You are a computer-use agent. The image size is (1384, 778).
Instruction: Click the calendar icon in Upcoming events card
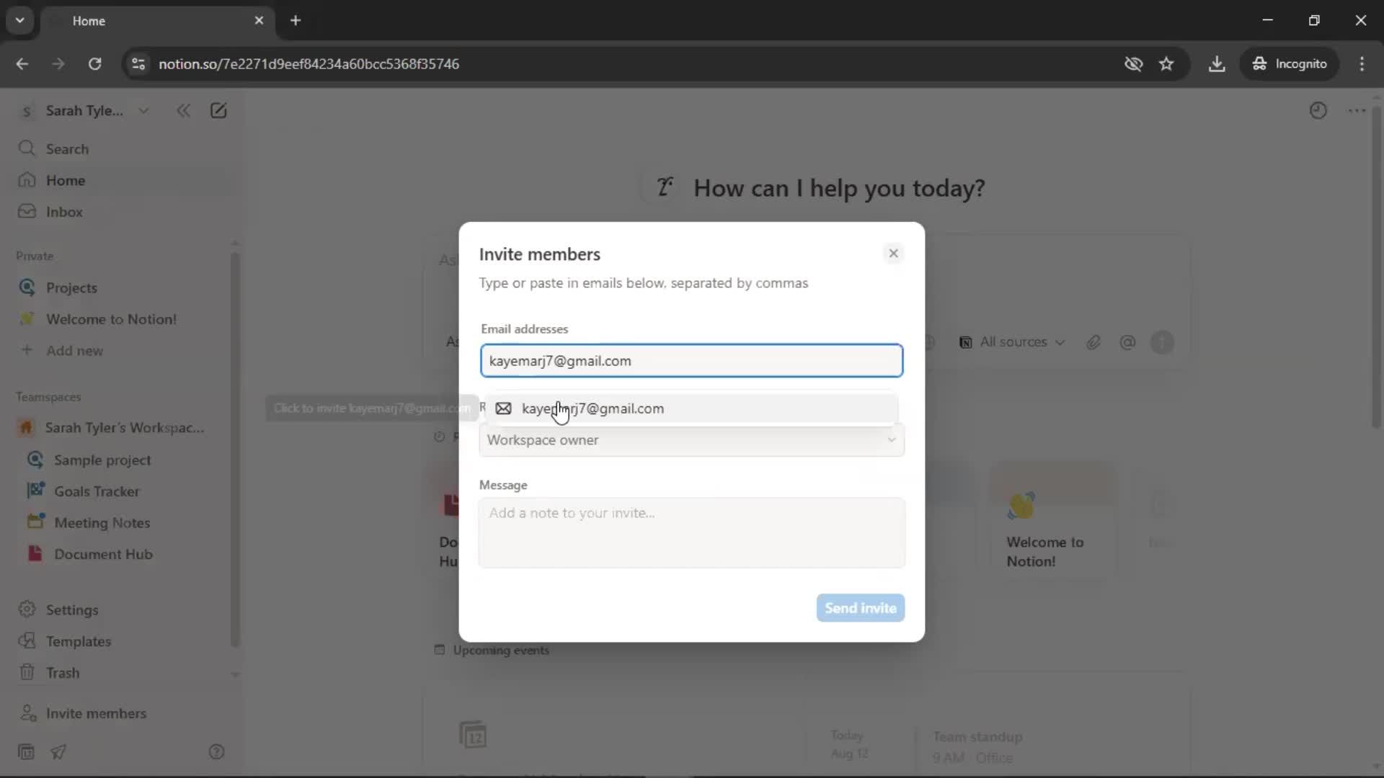coord(473,735)
